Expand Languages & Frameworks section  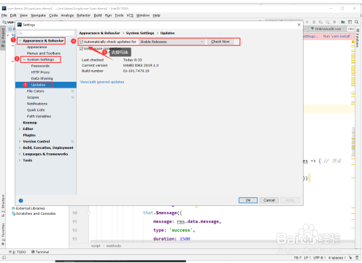coord(20,154)
